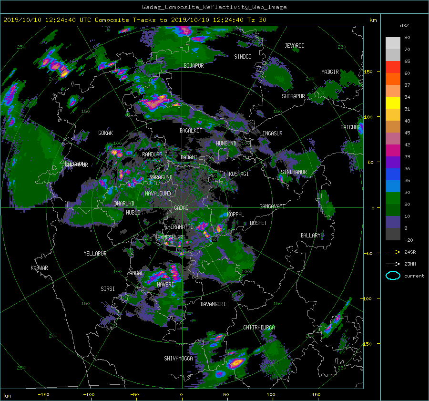
Task: Click the SHIRAHATTI city label
Action: point(179,227)
